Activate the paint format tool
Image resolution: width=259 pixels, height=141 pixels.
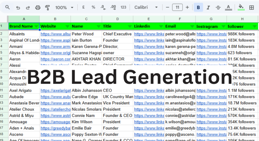tap(48, 7)
